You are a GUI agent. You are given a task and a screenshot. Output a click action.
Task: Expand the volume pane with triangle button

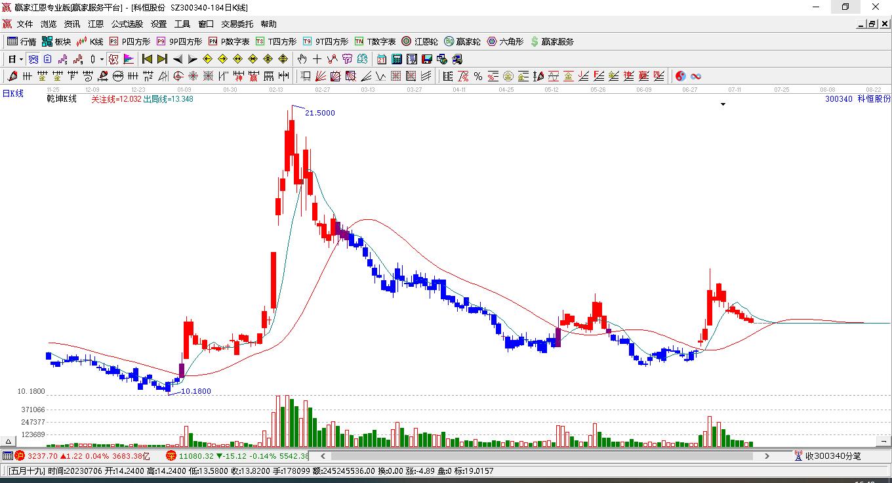[x=9, y=441]
